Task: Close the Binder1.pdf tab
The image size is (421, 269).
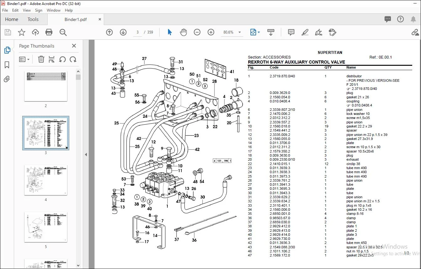Action: (x=100, y=19)
